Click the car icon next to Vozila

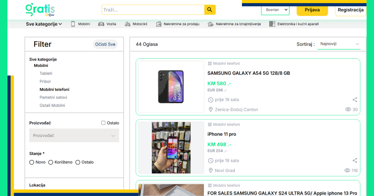tap(101, 24)
